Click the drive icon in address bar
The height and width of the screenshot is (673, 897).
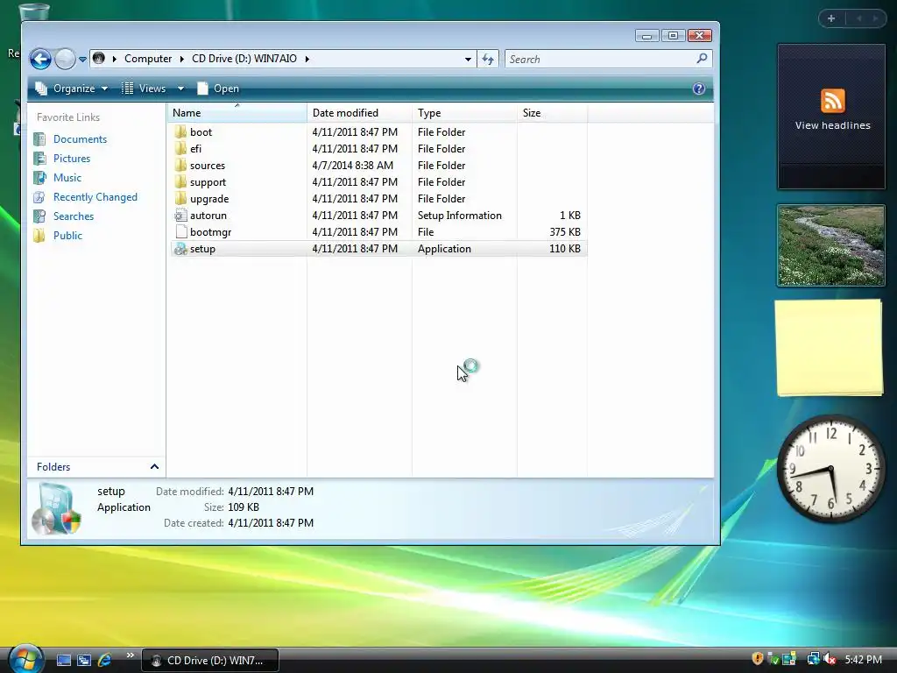[99, 59]
